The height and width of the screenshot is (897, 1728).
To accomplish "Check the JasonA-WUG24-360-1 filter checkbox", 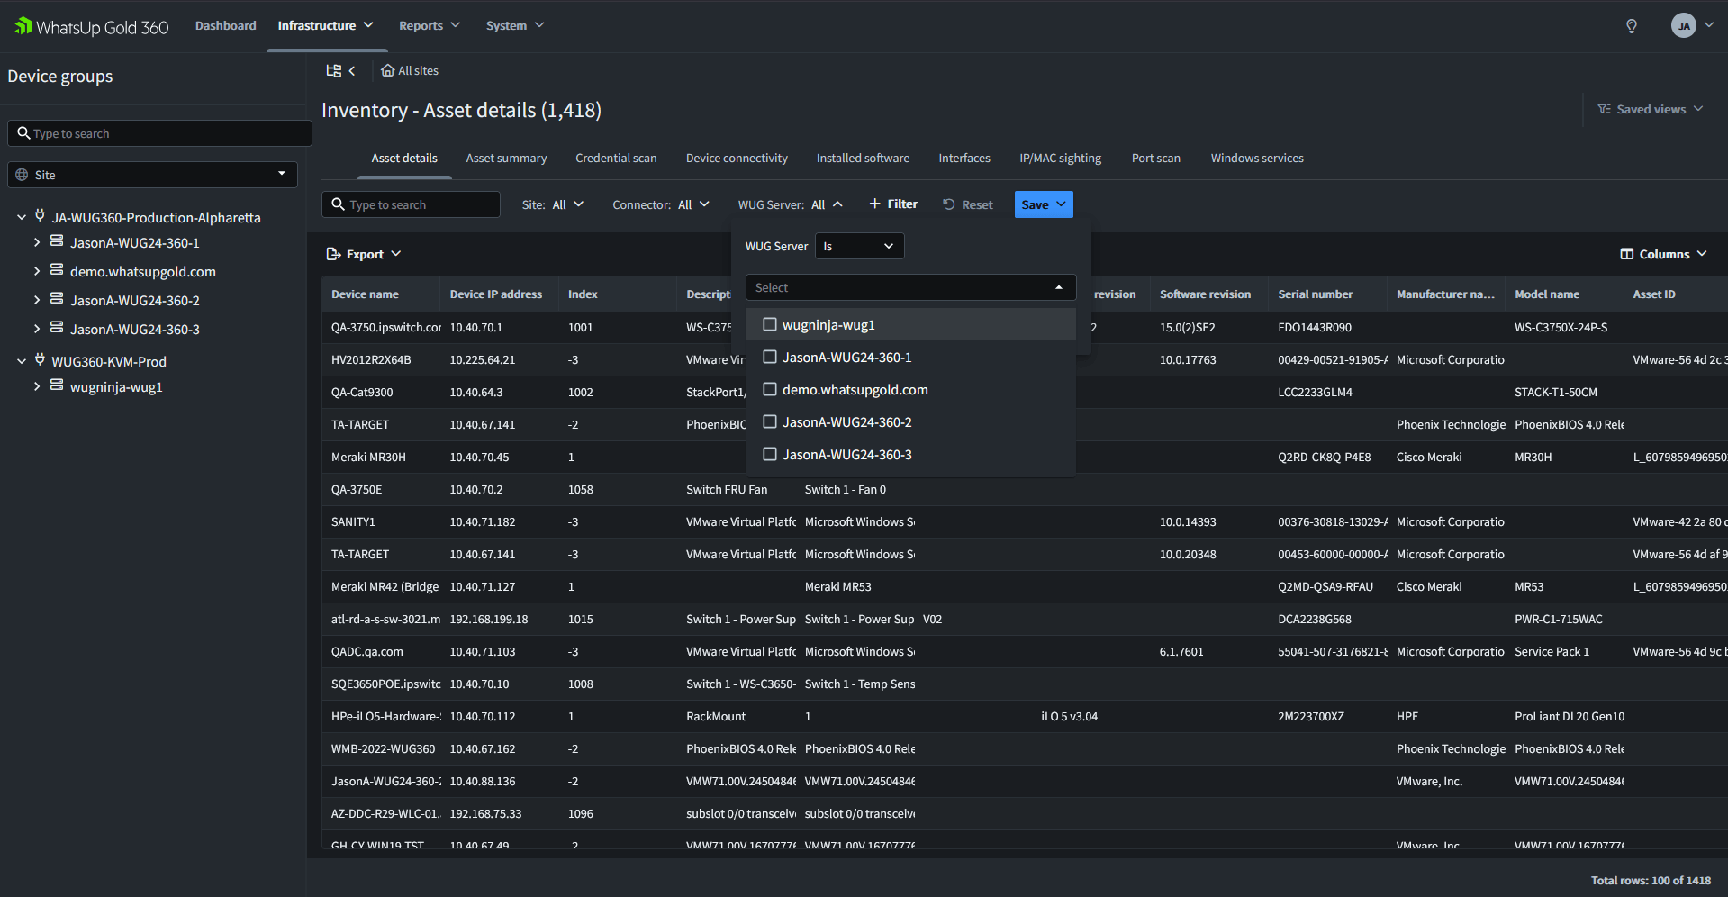I will (770, 357).
